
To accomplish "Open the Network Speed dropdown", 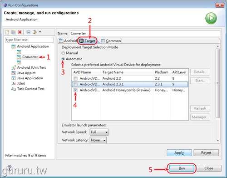I will 99,132.
